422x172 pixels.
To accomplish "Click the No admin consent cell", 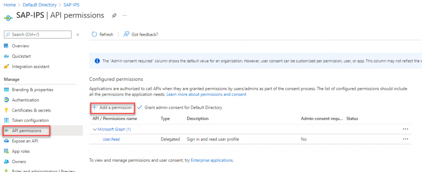I will pos(304,139).
